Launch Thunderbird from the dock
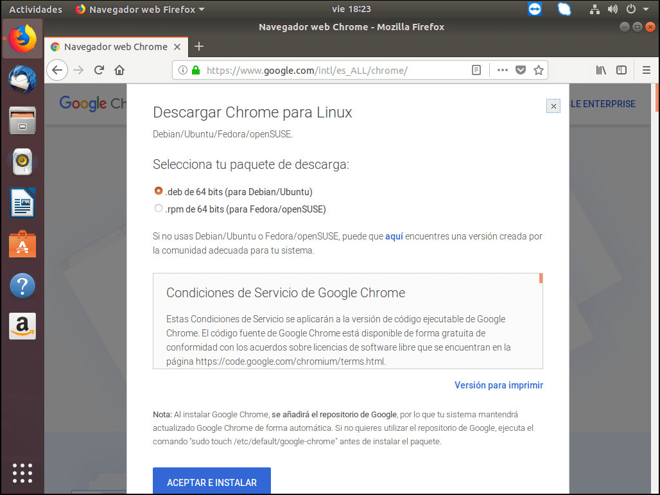Viewport: 660px width, 495px height. [22, 80]
